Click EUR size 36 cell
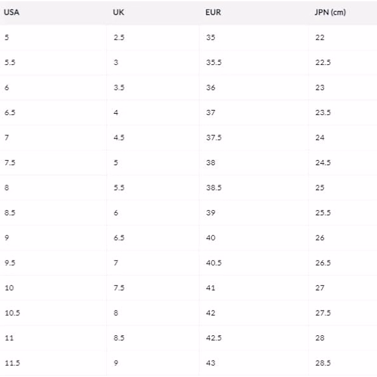 pyautogui.click(x=210, y=87)
